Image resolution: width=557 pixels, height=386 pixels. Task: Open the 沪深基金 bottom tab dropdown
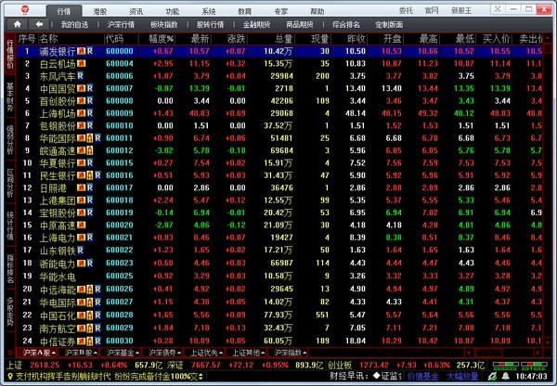click(x=137, y=353)
